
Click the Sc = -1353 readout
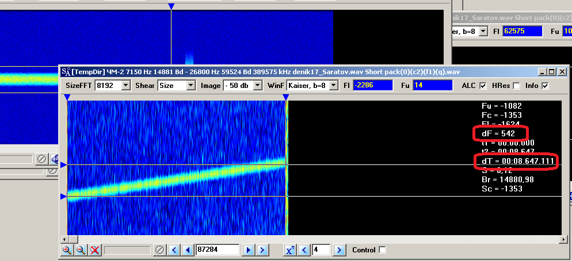point(502,189)
